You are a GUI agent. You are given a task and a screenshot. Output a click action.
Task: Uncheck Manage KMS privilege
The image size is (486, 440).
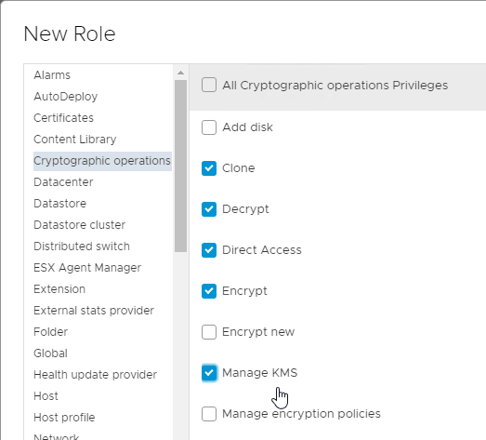click(x=209, y=373)
